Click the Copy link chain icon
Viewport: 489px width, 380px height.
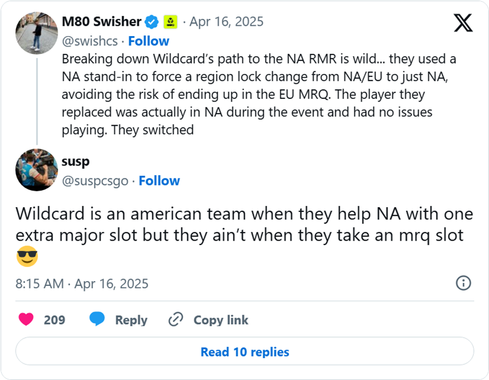coord(175,320)
